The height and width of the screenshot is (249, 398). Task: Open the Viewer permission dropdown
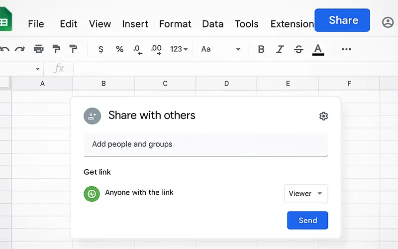click(x=306, y=194)
